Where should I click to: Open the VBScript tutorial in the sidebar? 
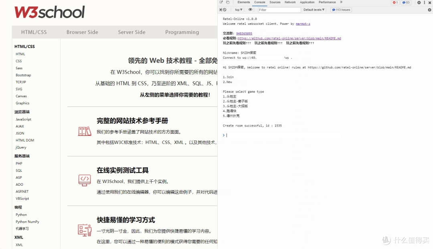[22, 199]
